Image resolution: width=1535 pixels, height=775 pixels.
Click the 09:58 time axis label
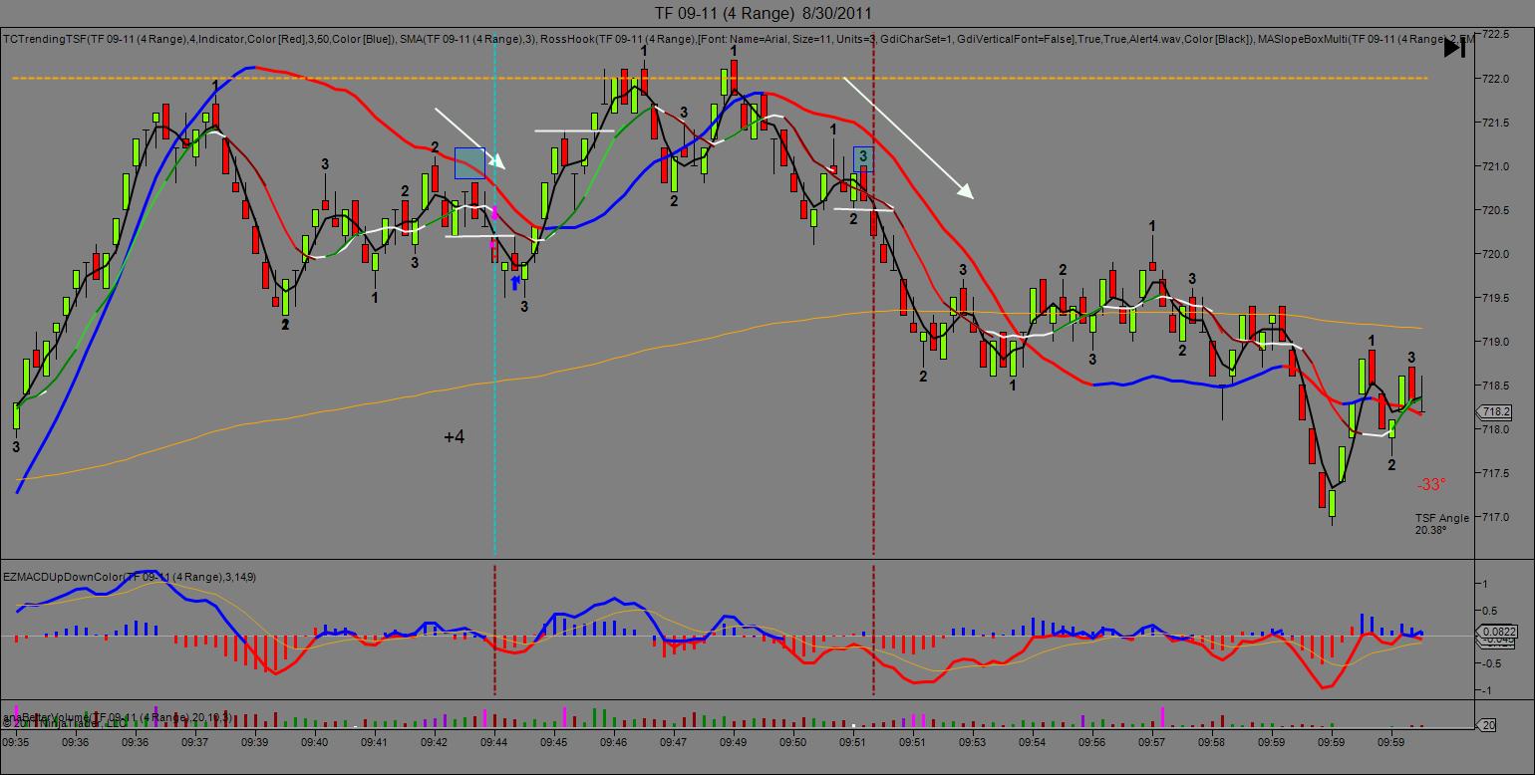point(1212,742)
